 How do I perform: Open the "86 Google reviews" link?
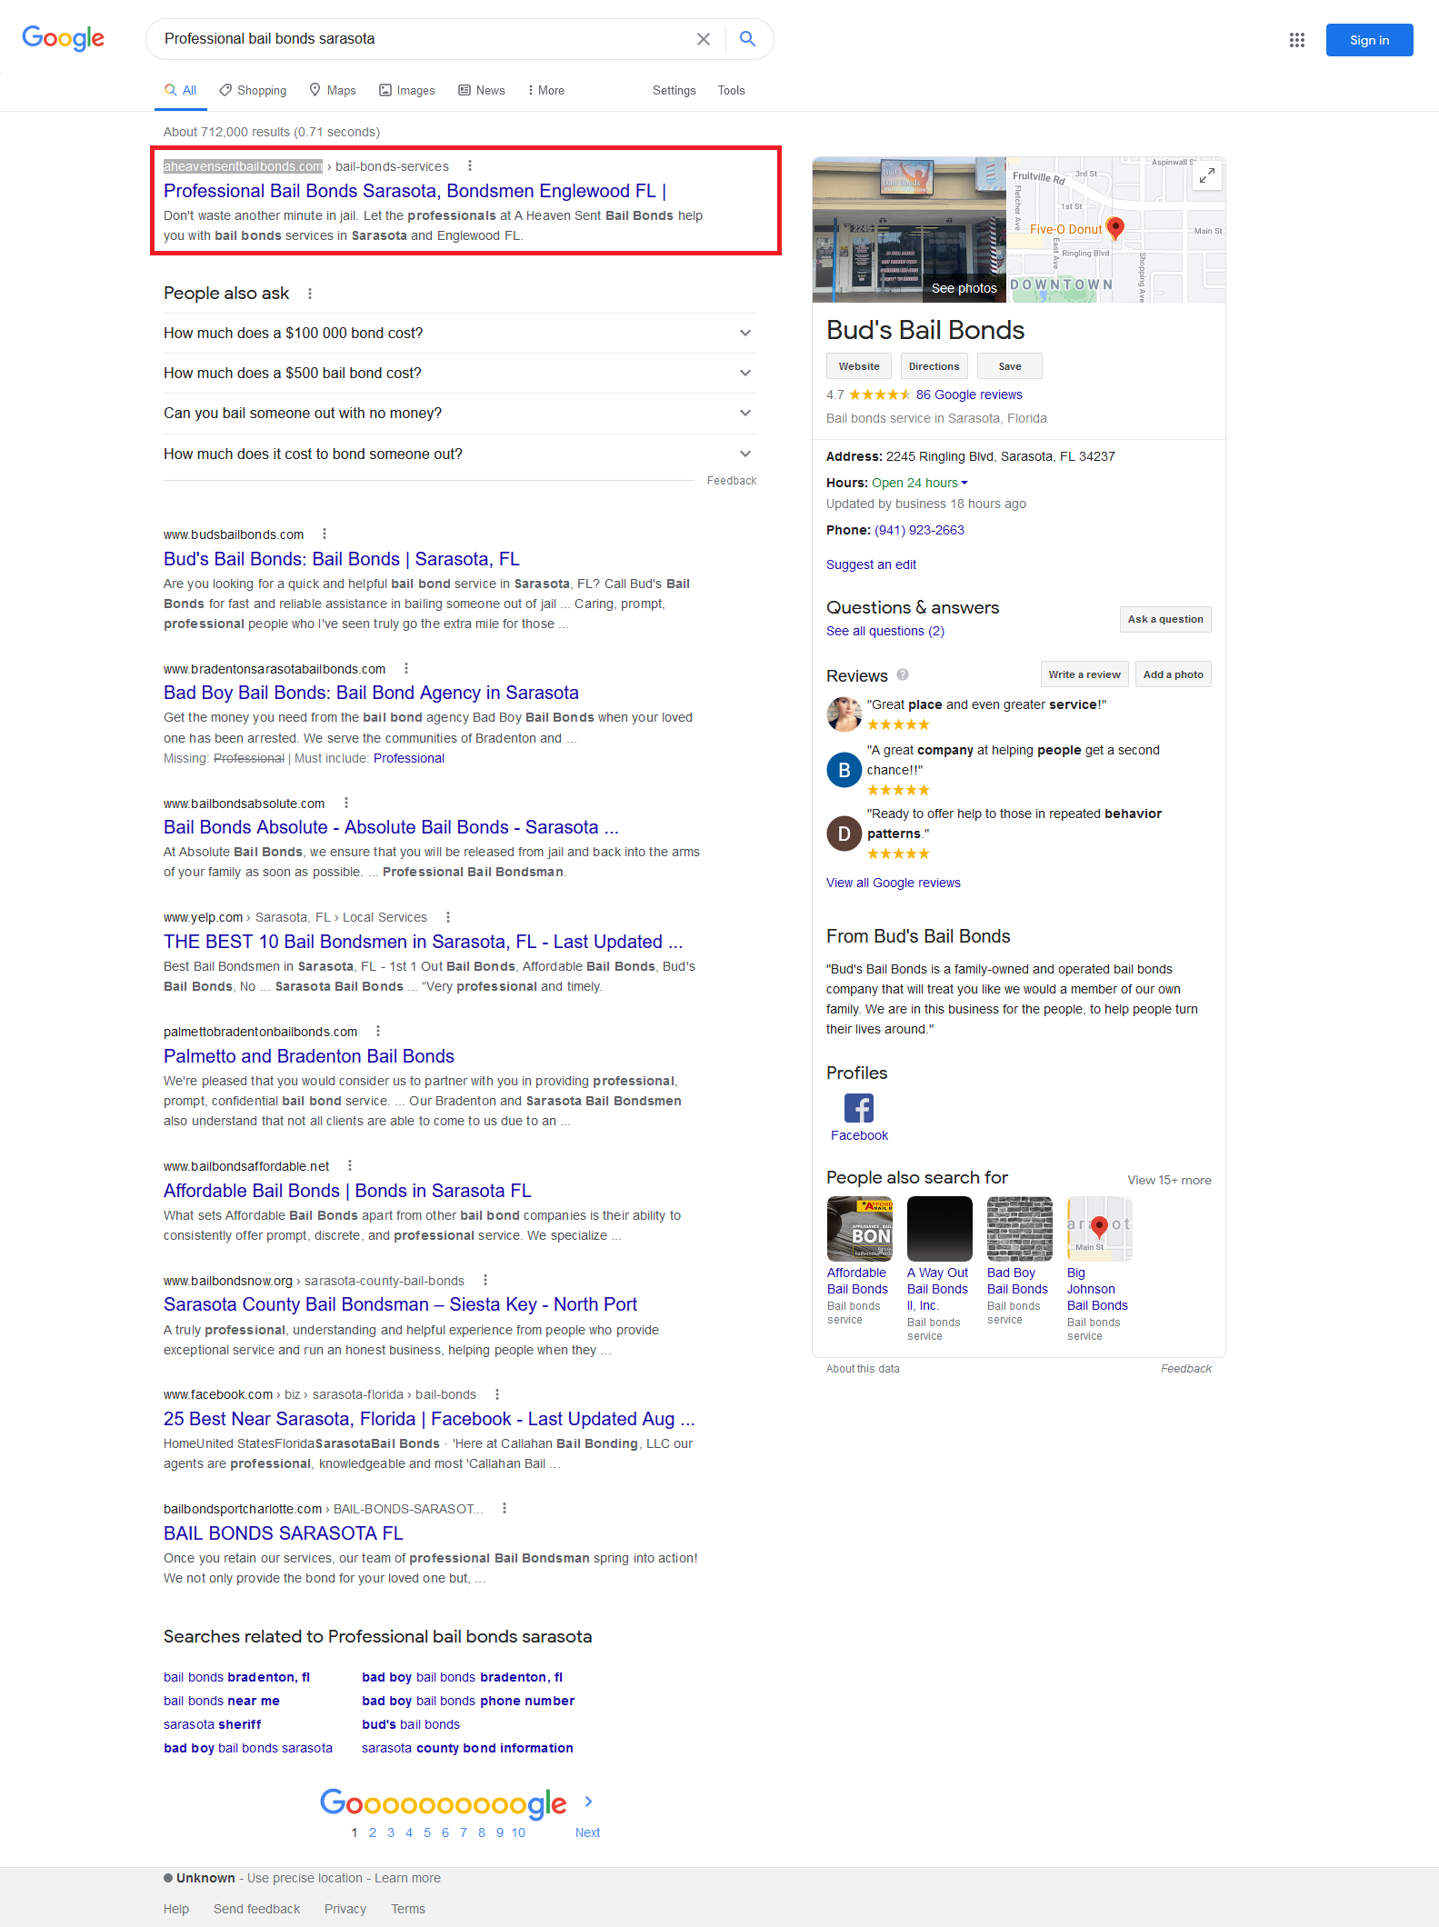[968, 394]
